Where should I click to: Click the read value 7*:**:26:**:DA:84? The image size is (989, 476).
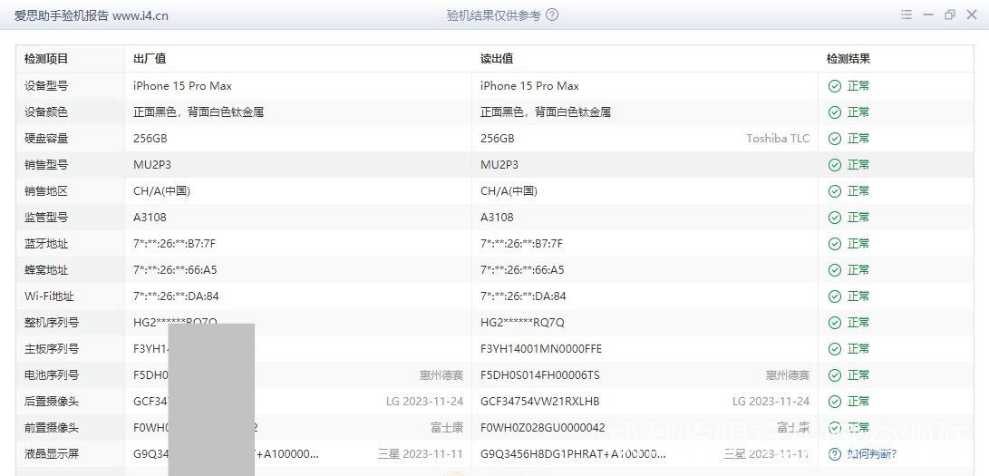(x=524, y=296)
